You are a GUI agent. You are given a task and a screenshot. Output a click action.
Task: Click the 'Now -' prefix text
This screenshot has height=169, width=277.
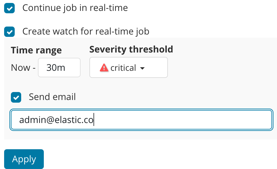(23, 68)
